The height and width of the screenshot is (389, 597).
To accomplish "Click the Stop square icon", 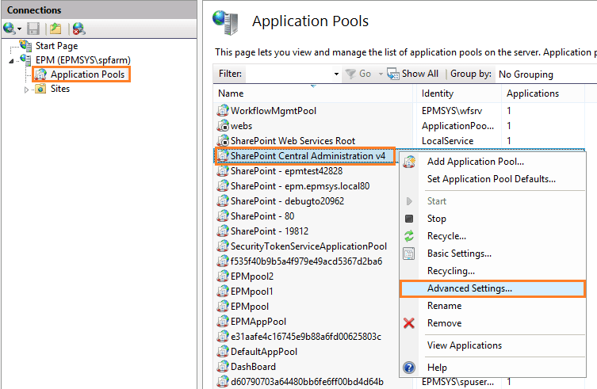I will point(409,219).
